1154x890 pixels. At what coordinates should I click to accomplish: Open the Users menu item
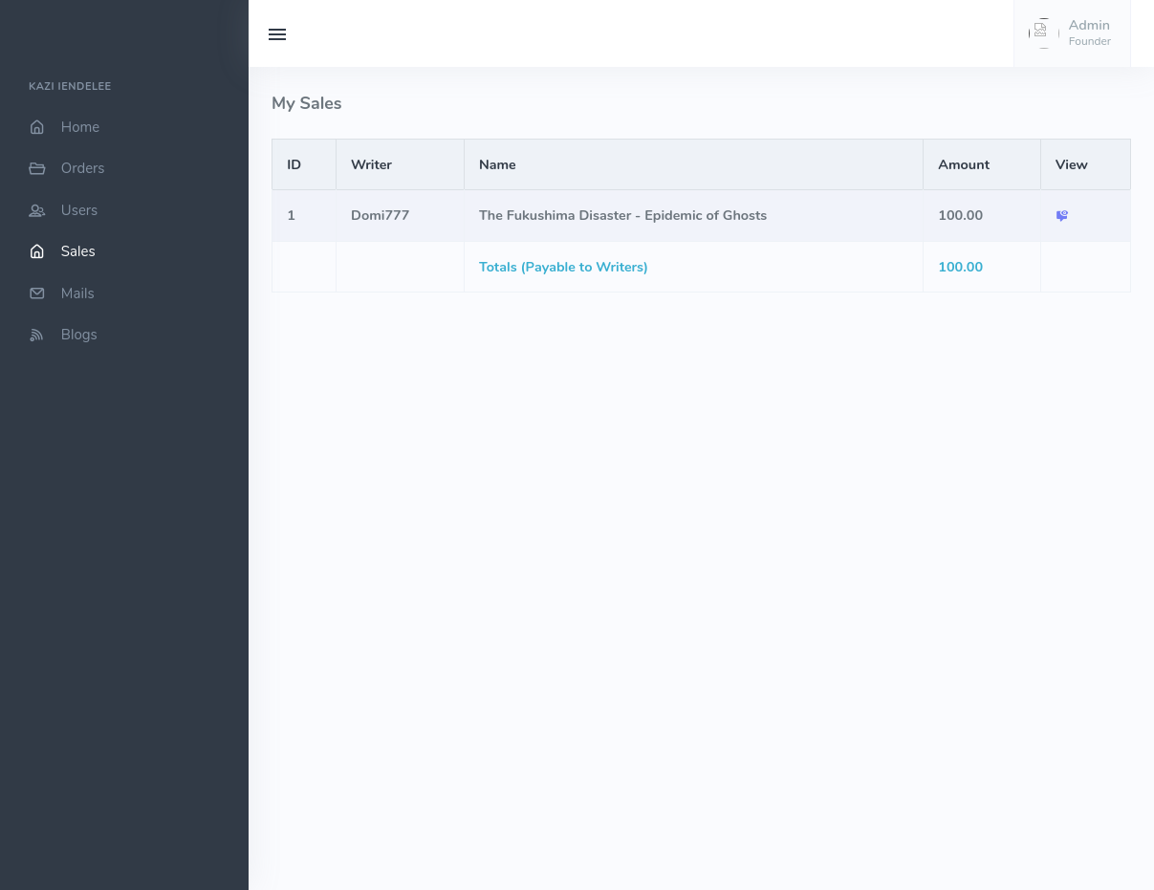(x=79, y=210)
